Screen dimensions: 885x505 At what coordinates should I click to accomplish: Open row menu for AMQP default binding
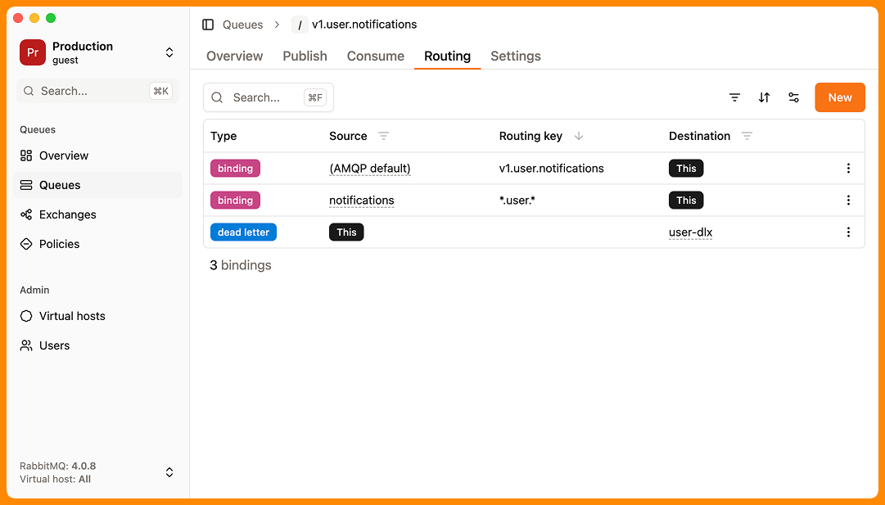coord(847,168)
